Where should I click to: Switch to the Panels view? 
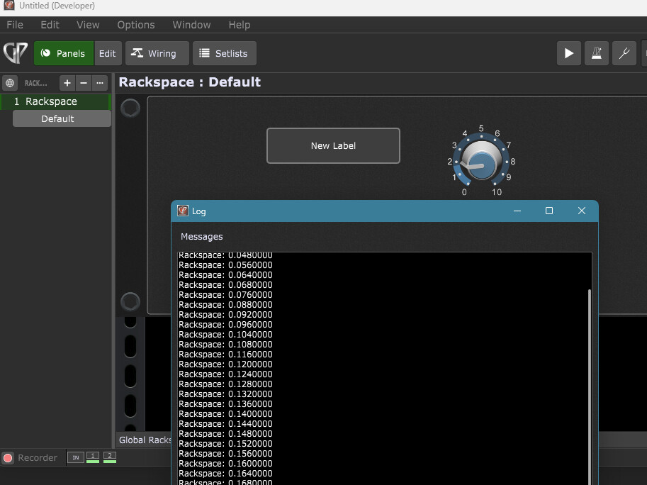(x=64, y=53)
